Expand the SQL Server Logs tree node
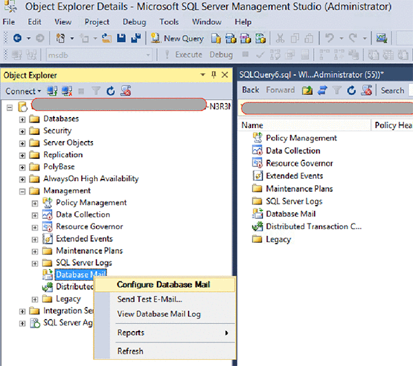Image resolution: width=413 pixels, height=366 pixels. pos(35,263)
